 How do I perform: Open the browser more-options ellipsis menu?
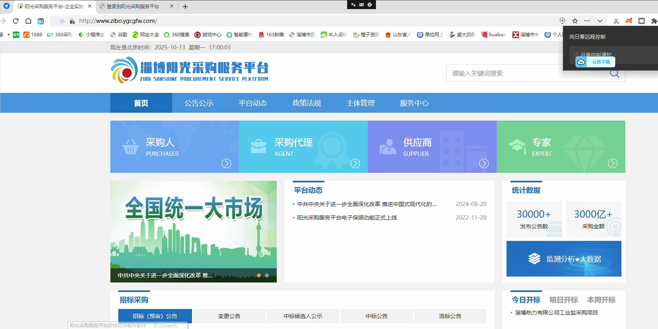pyautogui.click(x=587, y=21)
